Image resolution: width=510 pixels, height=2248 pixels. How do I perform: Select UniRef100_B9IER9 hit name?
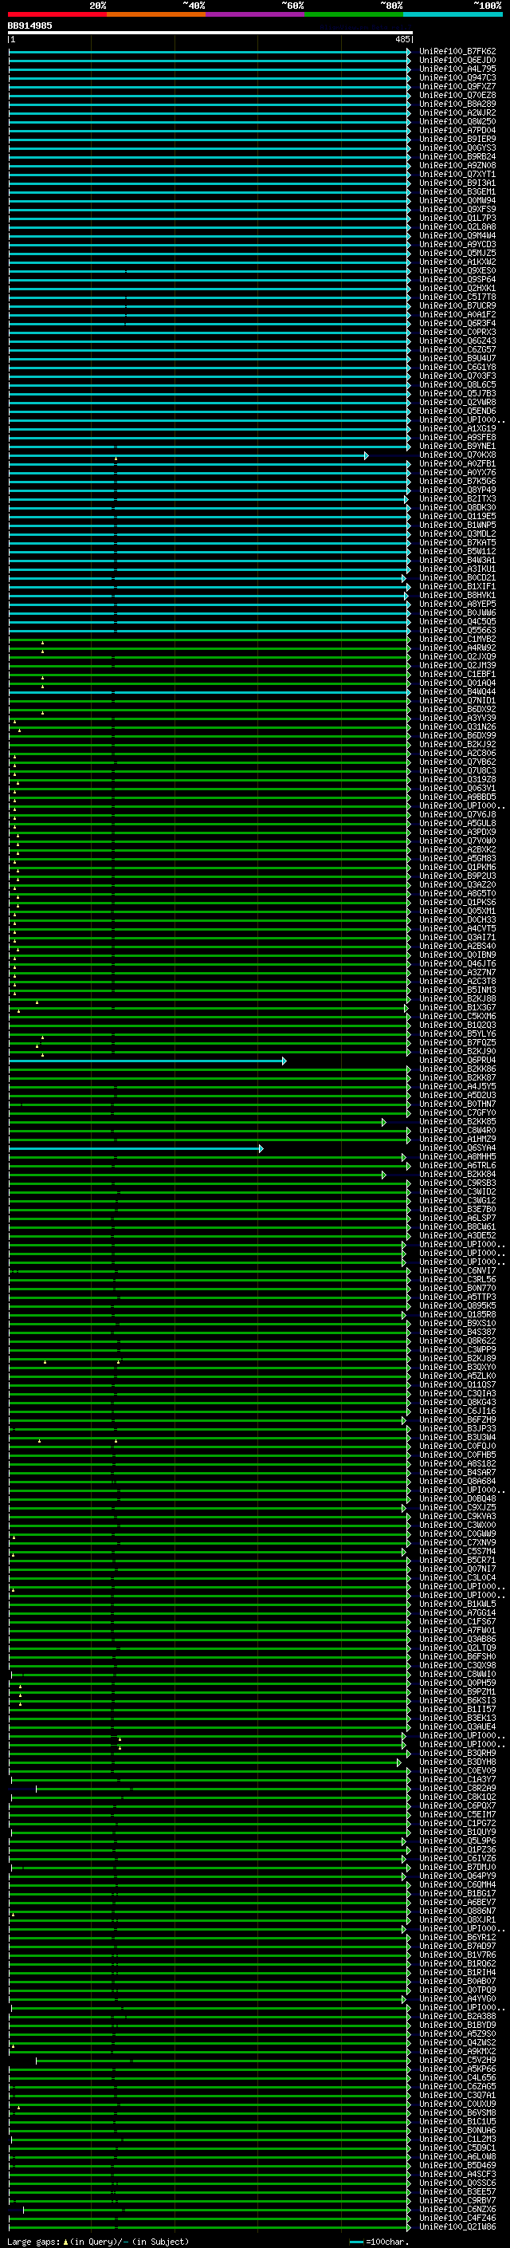(457, 139)
